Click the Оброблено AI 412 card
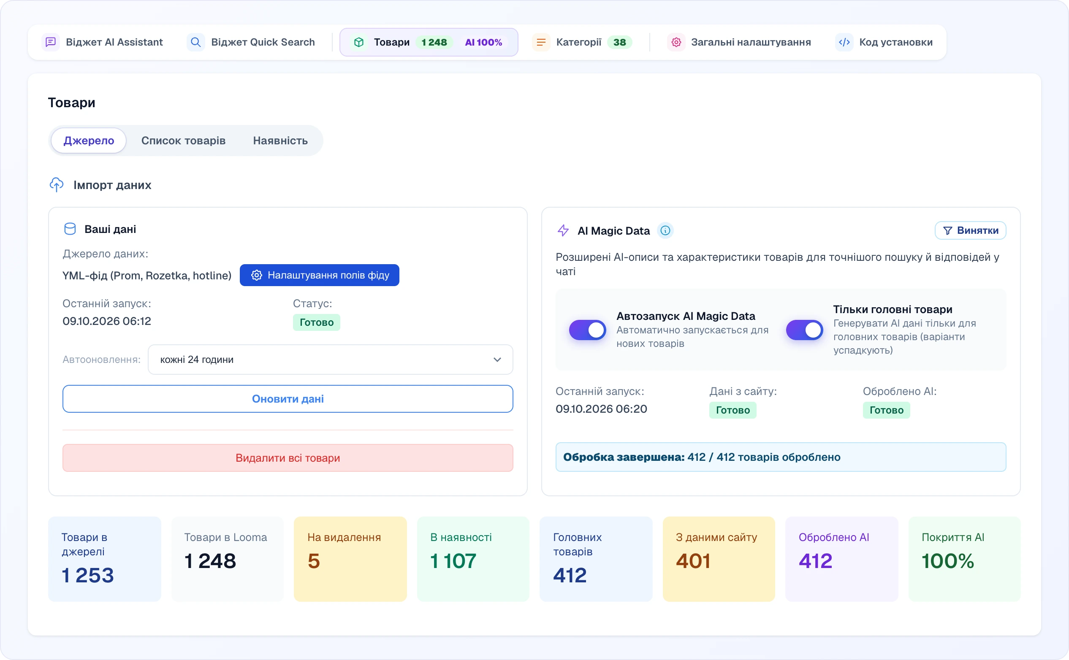Screen dimensions: 1069x660 (x=841, y=559)
